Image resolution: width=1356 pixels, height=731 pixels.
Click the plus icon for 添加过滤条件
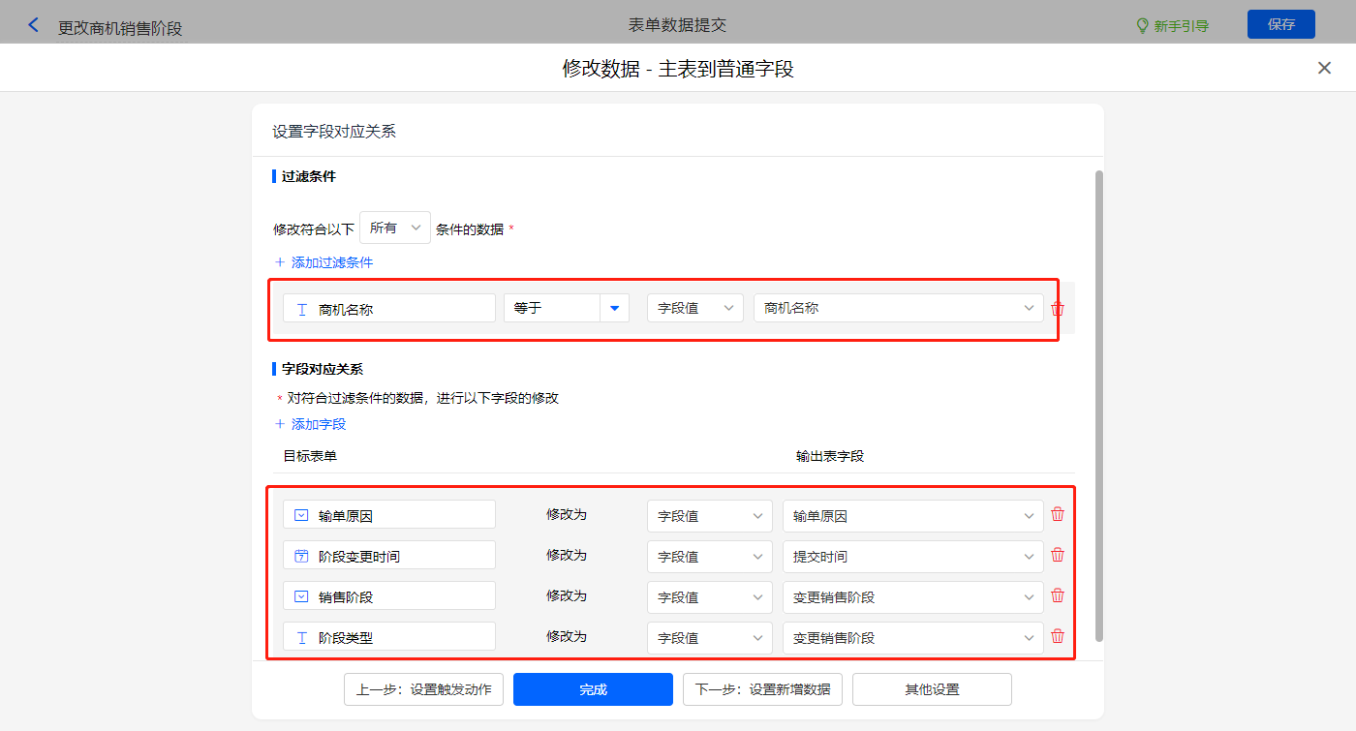click(x=280, y=262)
